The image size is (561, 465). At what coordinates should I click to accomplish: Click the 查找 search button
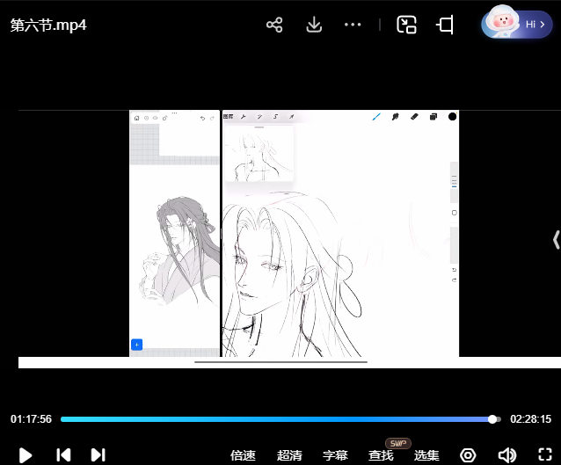[x=381, y=455]
